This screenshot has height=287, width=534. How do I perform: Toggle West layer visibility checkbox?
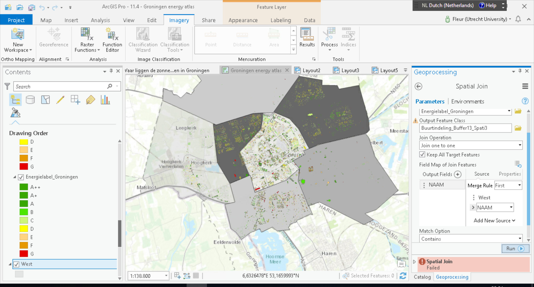click(x=16, y=264)
